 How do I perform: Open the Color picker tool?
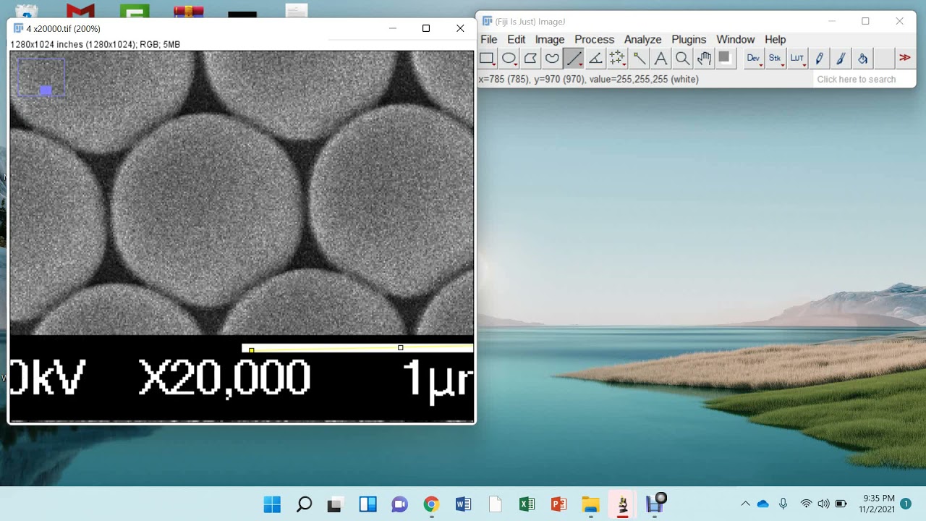pos(724,59)
